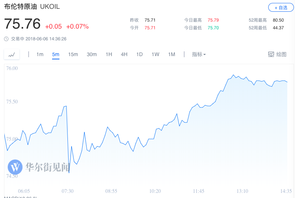Screen dimensions: 295x198
Task: Select the 1m timeframe tab
Action: pos(40,54)
